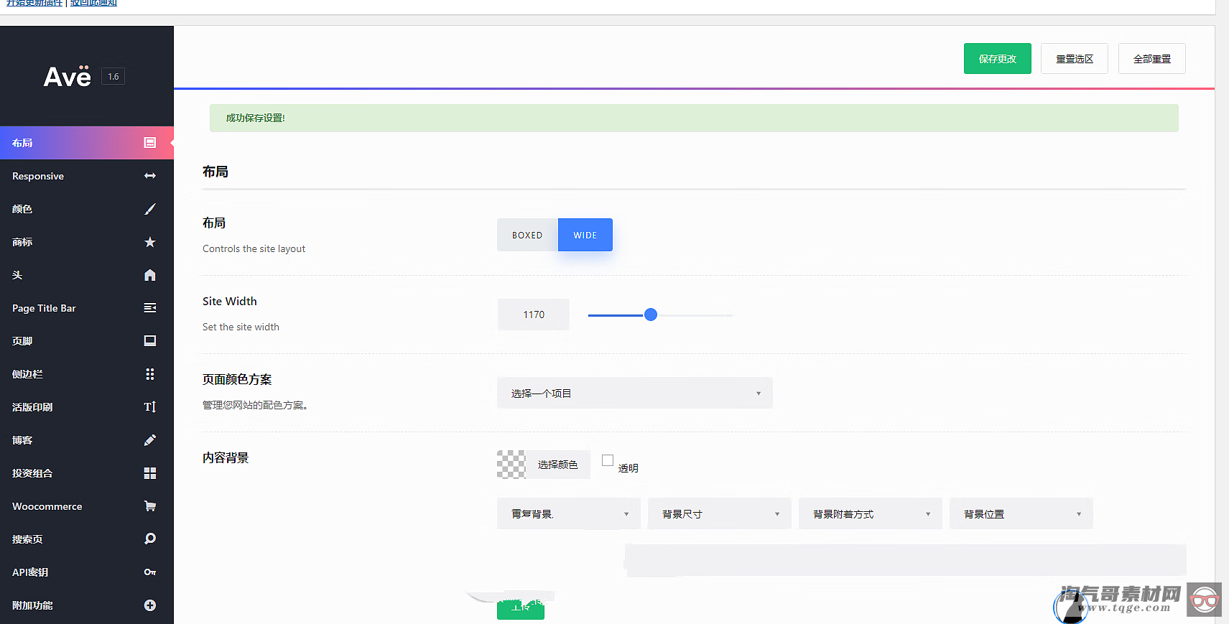This screenshot has width=1229, height=624.
Task: Open the 背景尺寸 background size dropdown
Action: pyautogui.click(x=720, y=513)
